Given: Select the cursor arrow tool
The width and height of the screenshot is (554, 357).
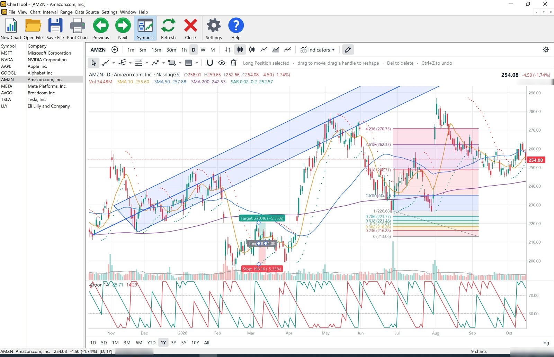Looking at the screenshot, I should (x=93, y=63).
